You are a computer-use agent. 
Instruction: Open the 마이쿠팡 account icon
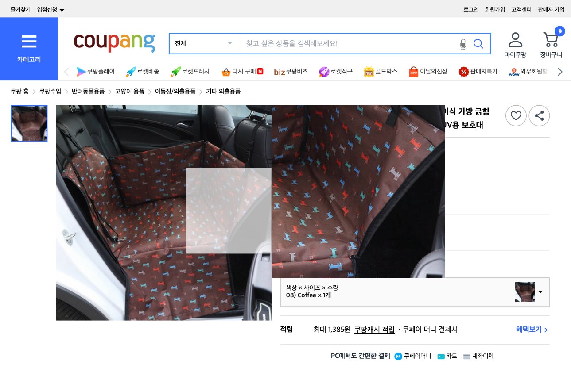coord(515,43)
